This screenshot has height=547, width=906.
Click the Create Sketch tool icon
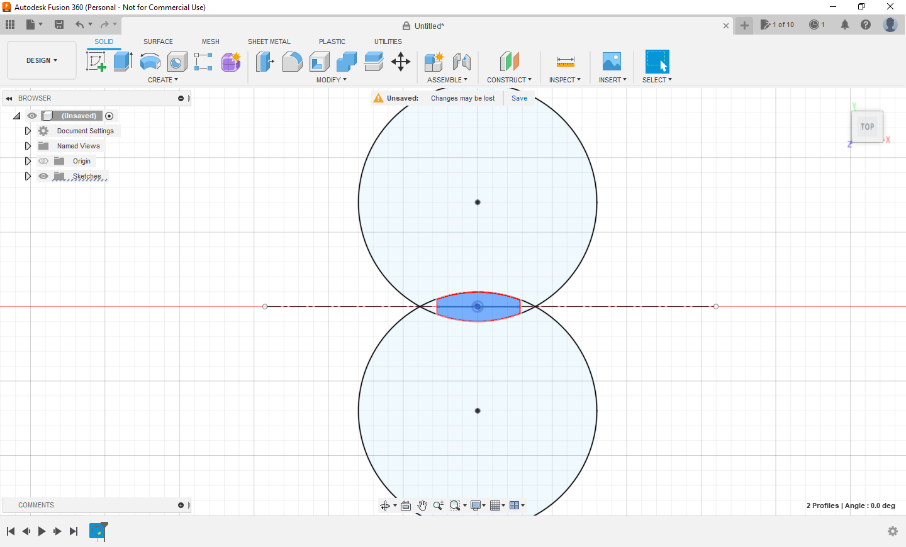tap(96, 62)
